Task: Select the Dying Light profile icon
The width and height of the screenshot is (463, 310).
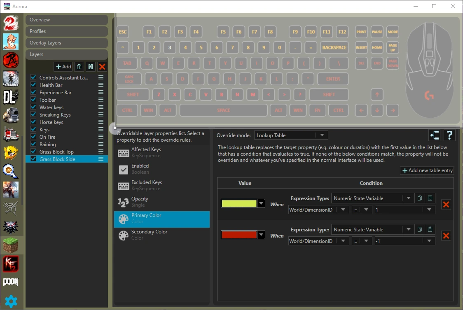Action: [11, 97]
